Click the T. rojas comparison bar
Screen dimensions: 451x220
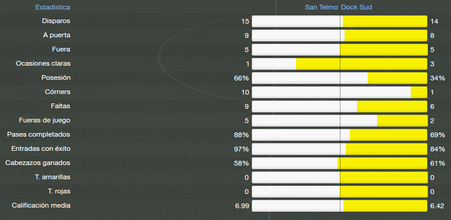(340, 192)
